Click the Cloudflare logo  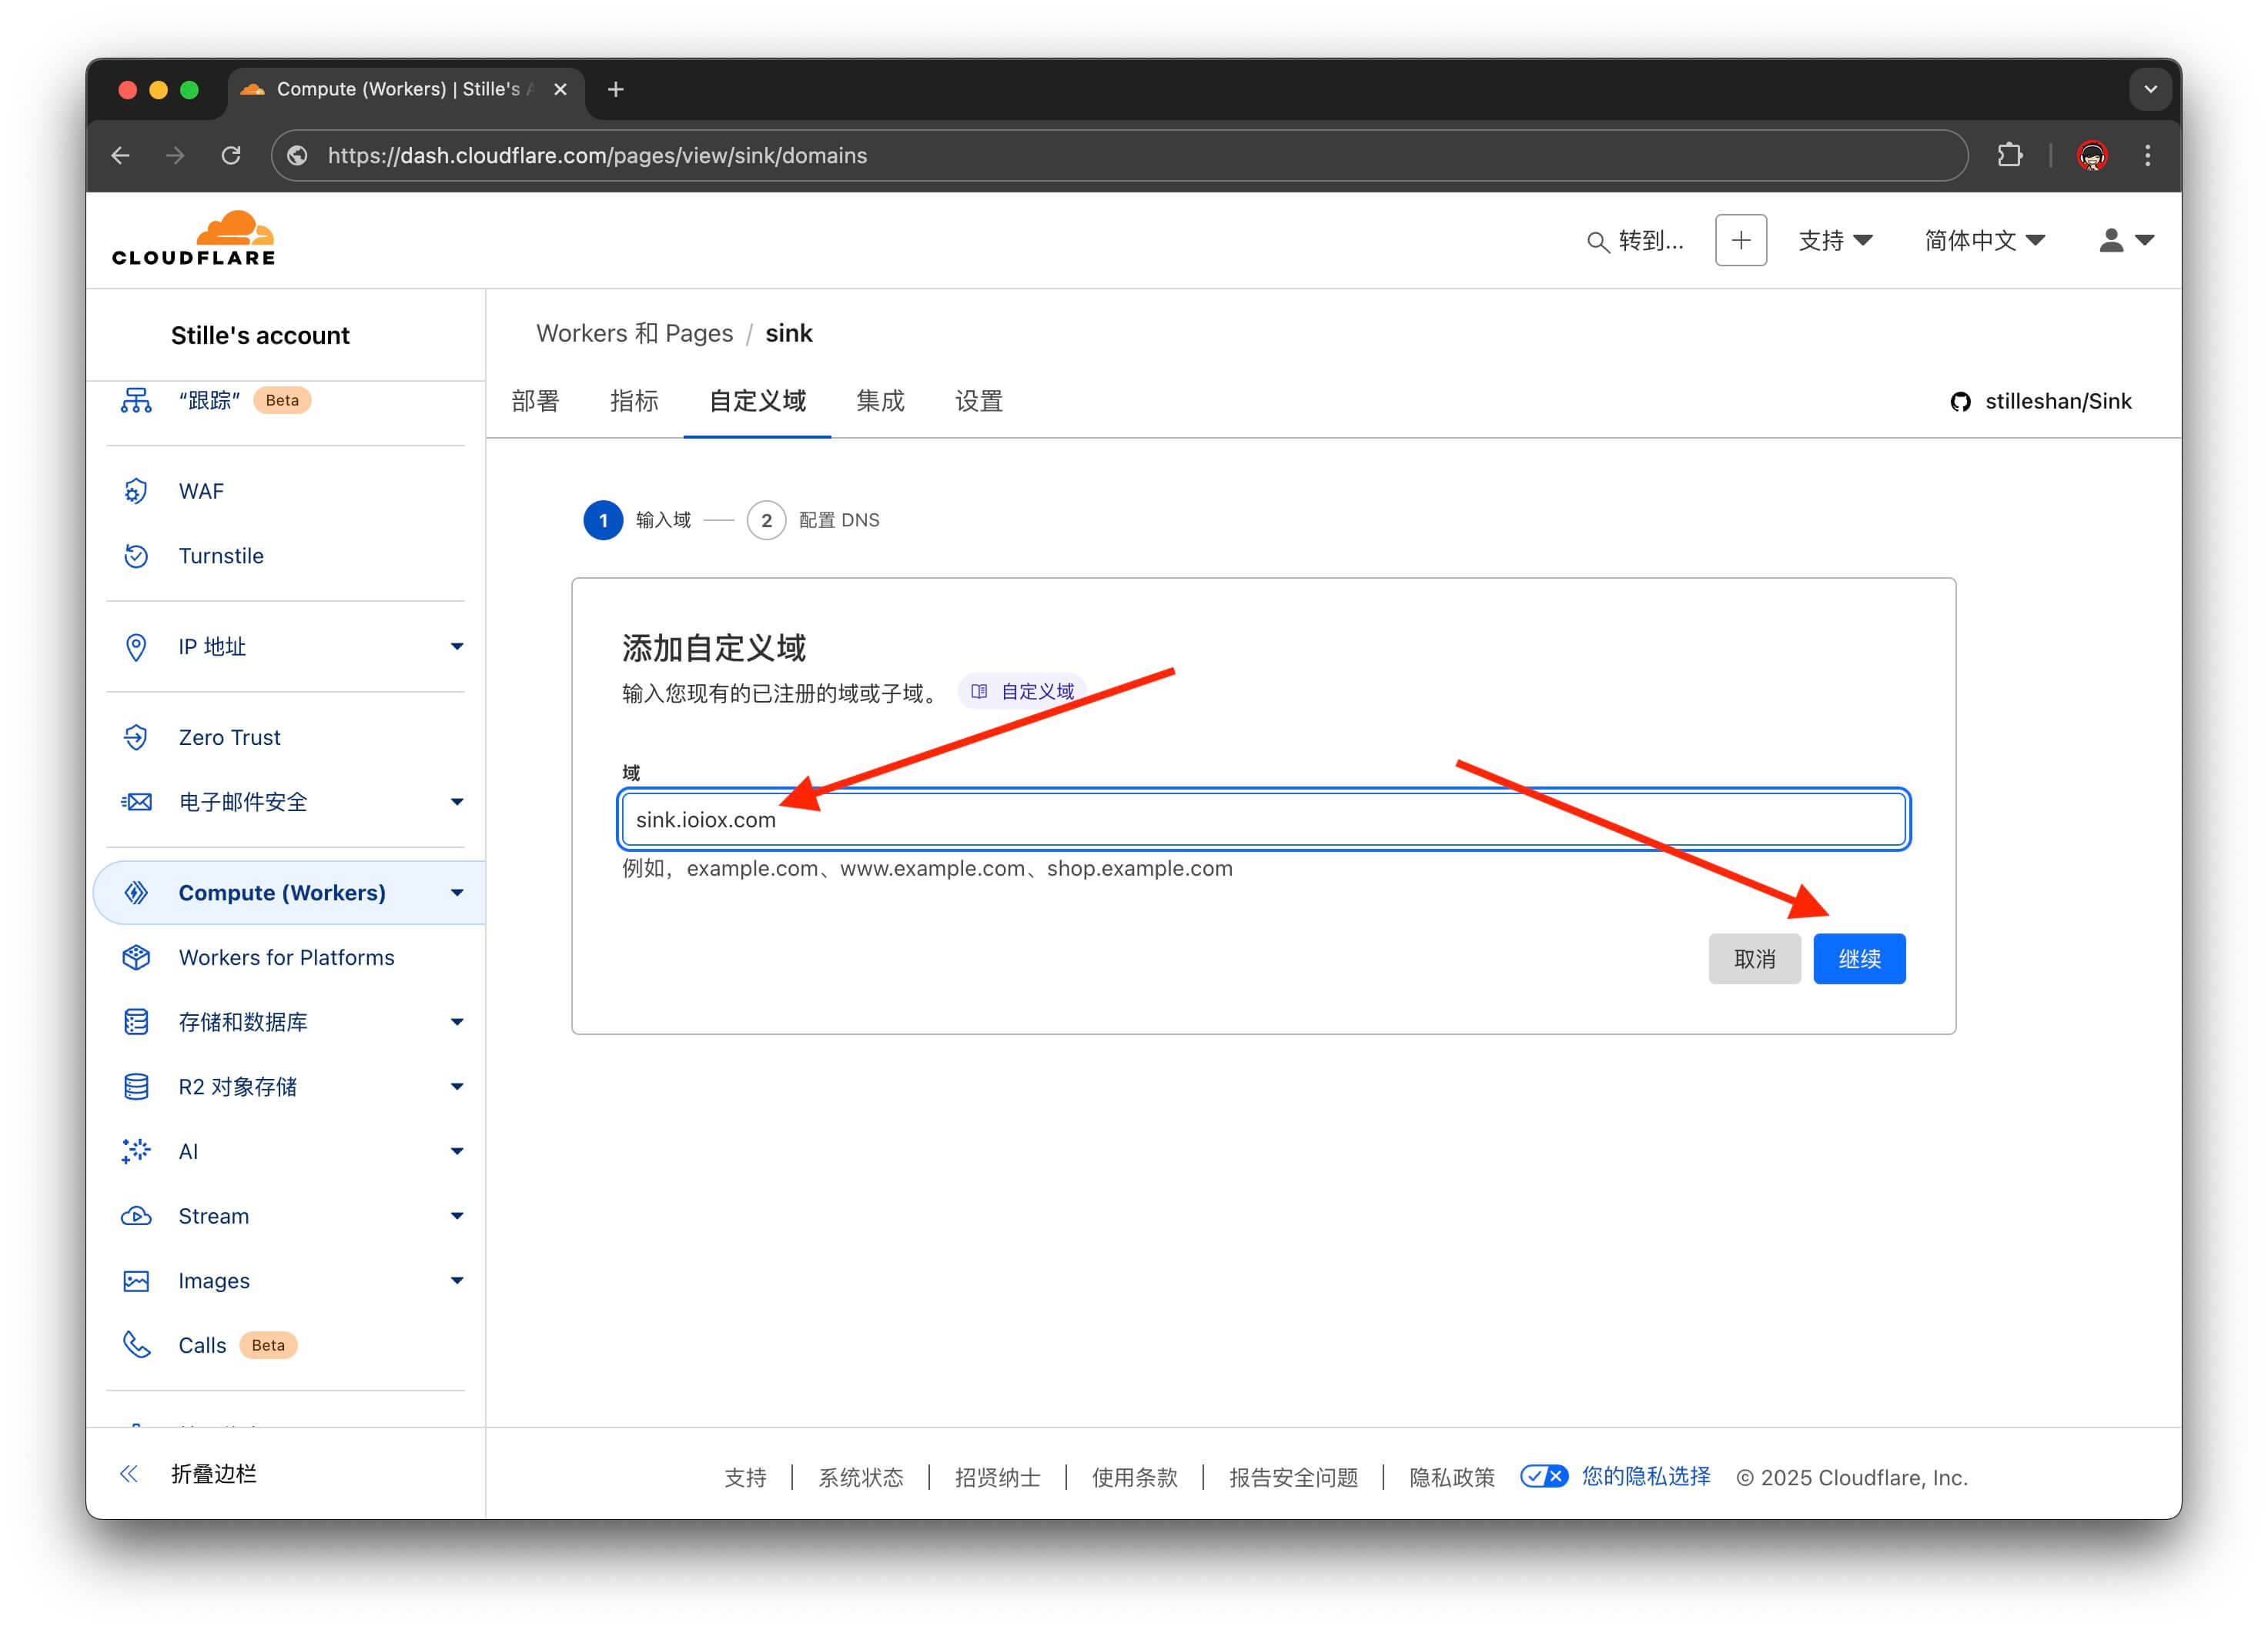coord(193,239)
